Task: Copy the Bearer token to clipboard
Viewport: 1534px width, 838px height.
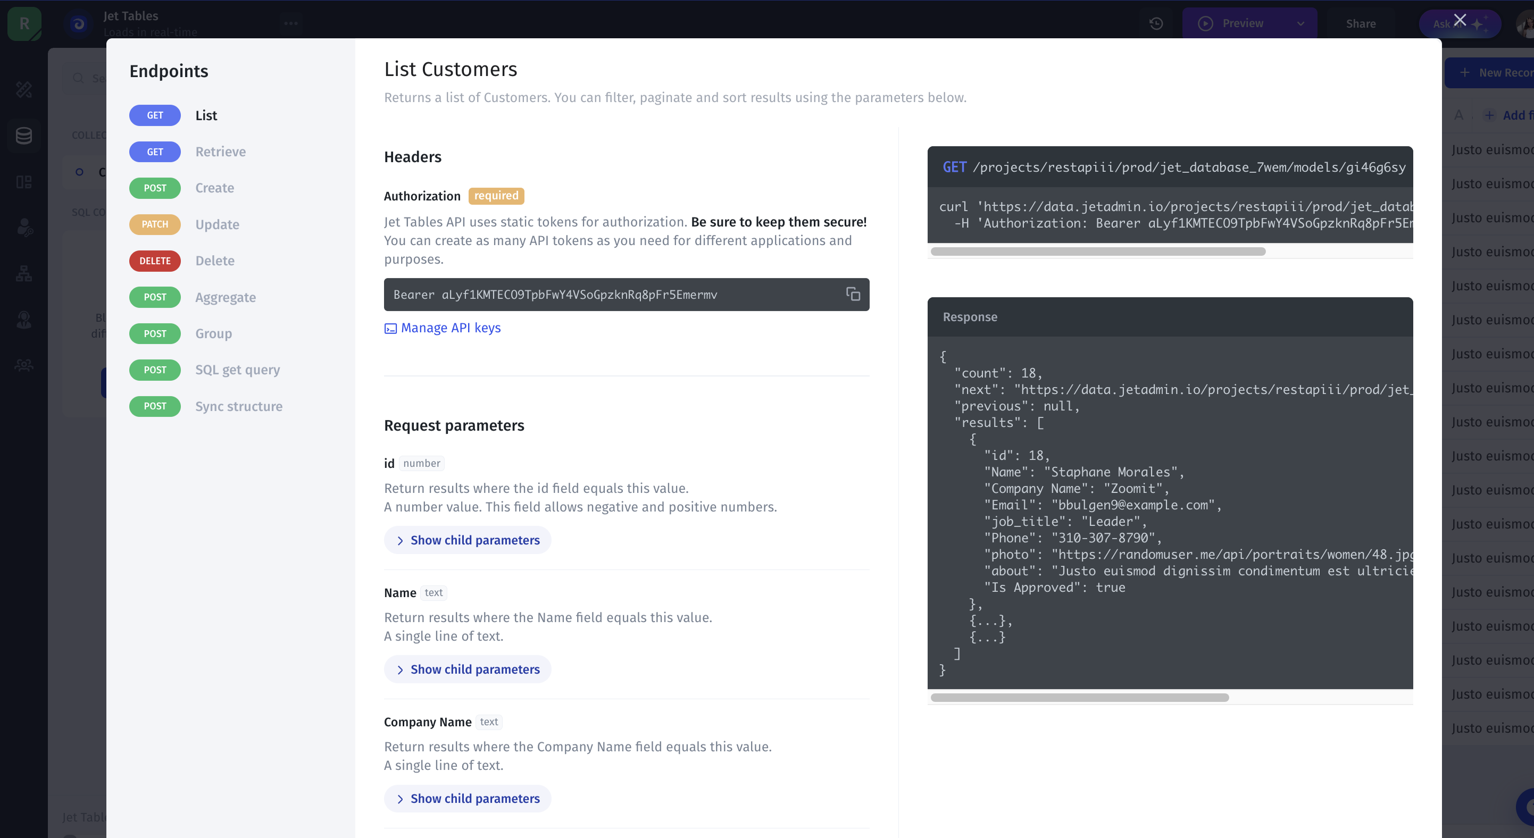Action: point(853,294)
